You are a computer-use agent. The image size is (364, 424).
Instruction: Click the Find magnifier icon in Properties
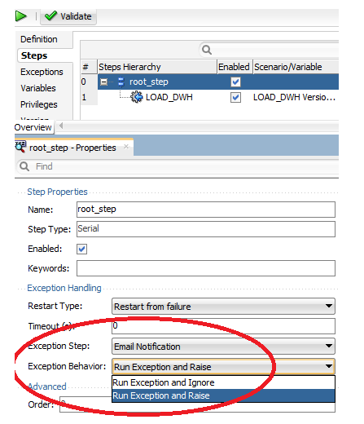coord(24,166)
